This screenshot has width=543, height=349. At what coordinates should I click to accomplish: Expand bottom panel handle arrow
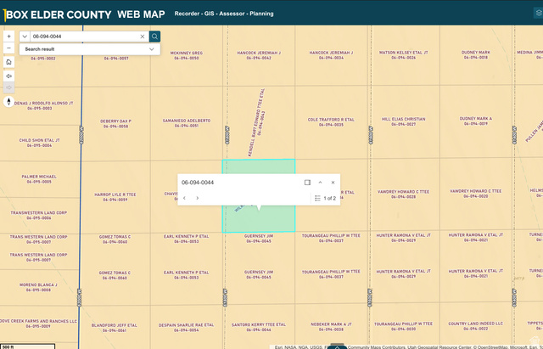(337, 346)
